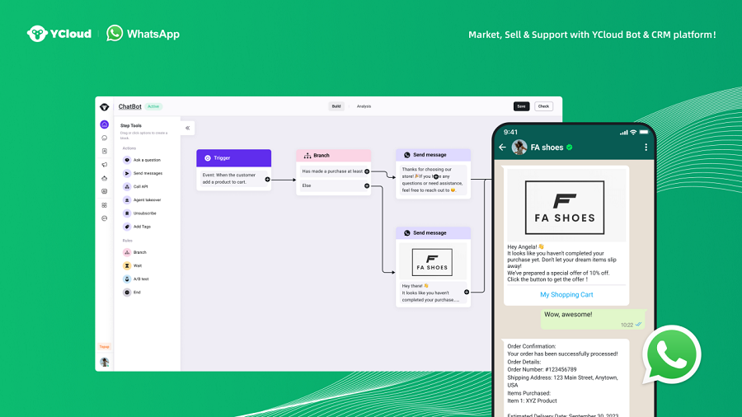Select the Agent takeover action
This screenshot has height=417, width=742.
[x=143, y=200]
